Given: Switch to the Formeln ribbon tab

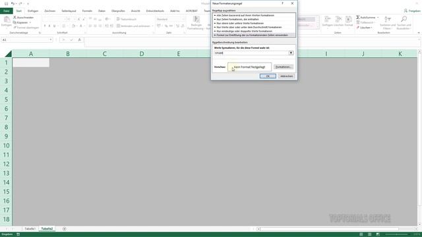Looking at the screenshot, I should 87,11.
